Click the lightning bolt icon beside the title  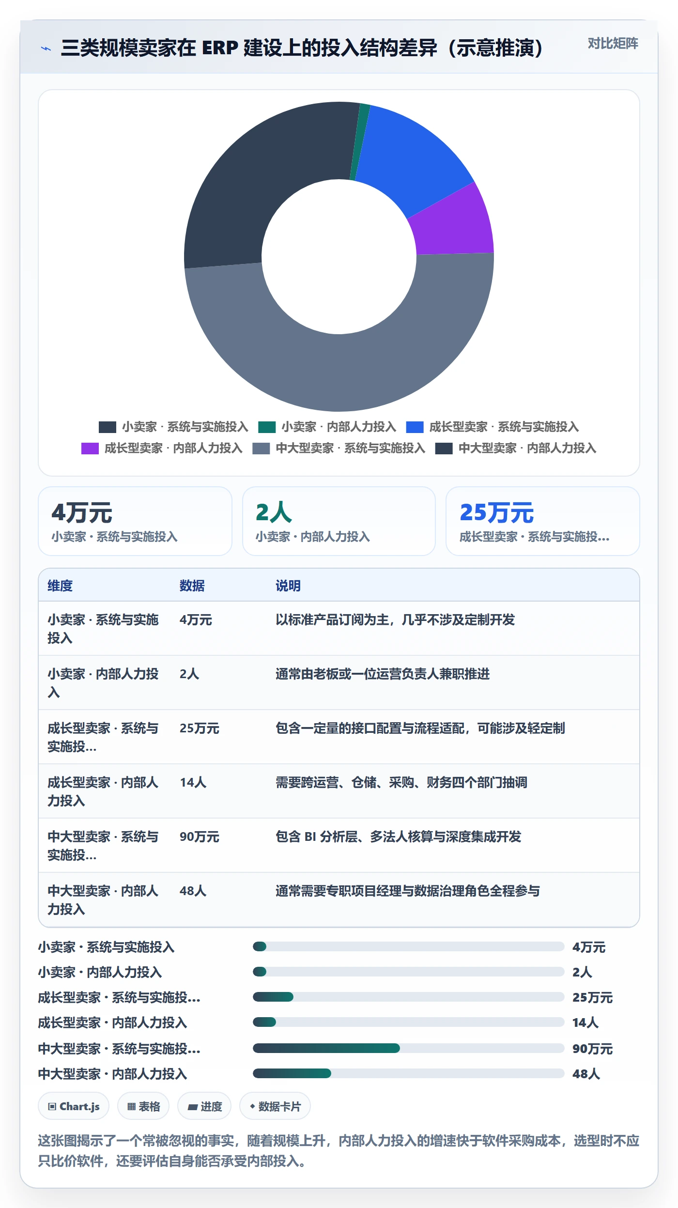pos(46,48)
